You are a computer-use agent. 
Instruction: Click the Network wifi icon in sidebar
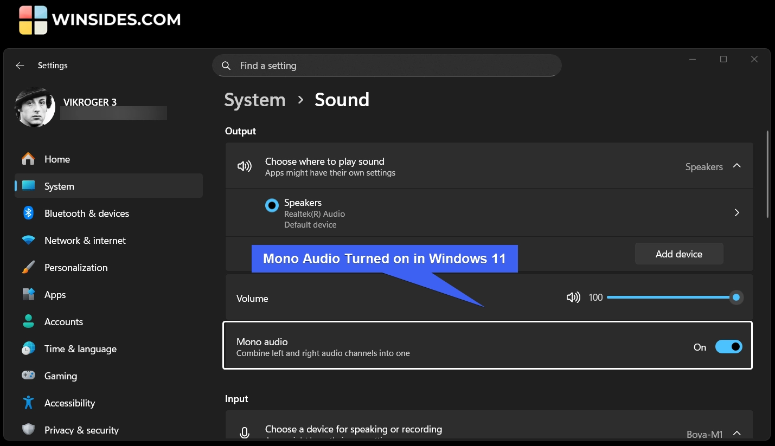click(28, 240)
